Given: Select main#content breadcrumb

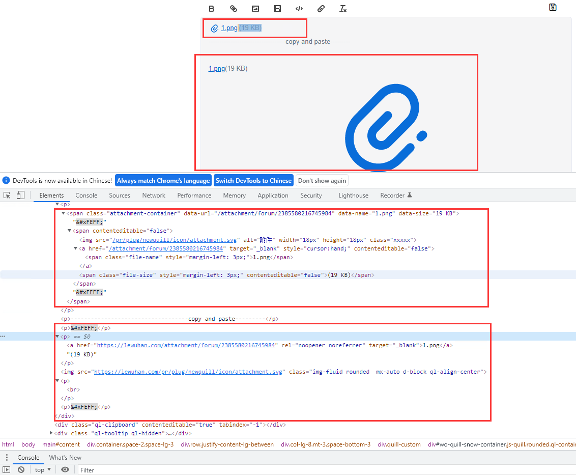Looking at the screenshot, I should [x=61, y=444].
